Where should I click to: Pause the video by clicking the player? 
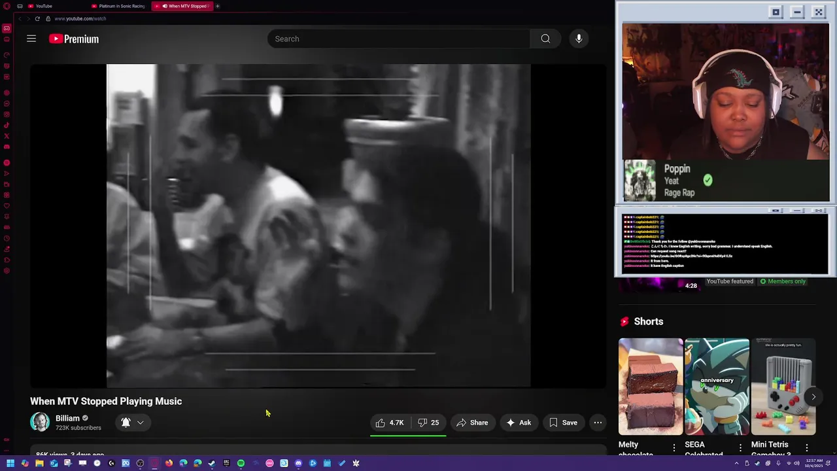pyautogui.click(x=318, y=226)
